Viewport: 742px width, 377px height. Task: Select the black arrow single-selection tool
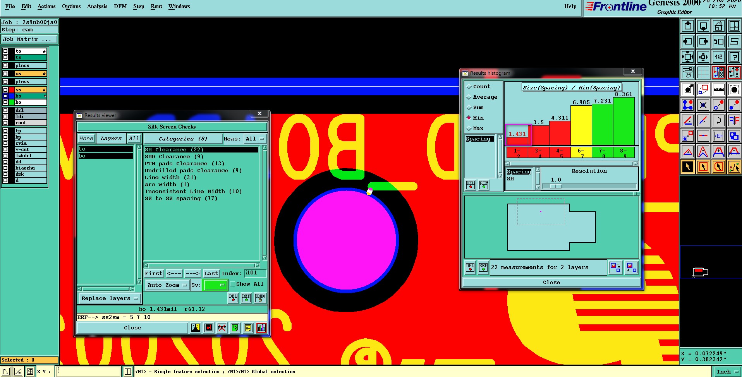[687, 167]
